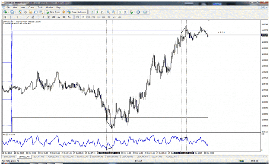This screenshot has width=270, height=164.
Task: Click the Periods clock icon
Action: click(x=138, y=12)
